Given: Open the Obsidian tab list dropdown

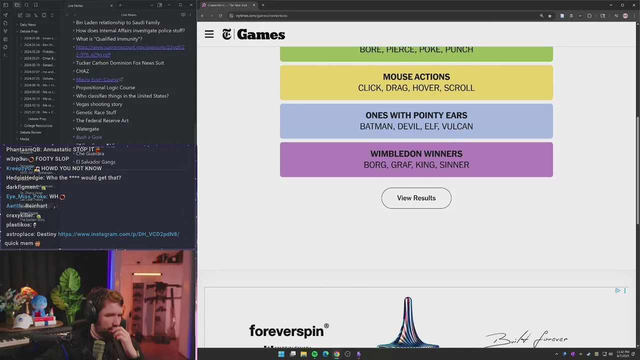Looking at the screenshot, I should coord(151,5).
